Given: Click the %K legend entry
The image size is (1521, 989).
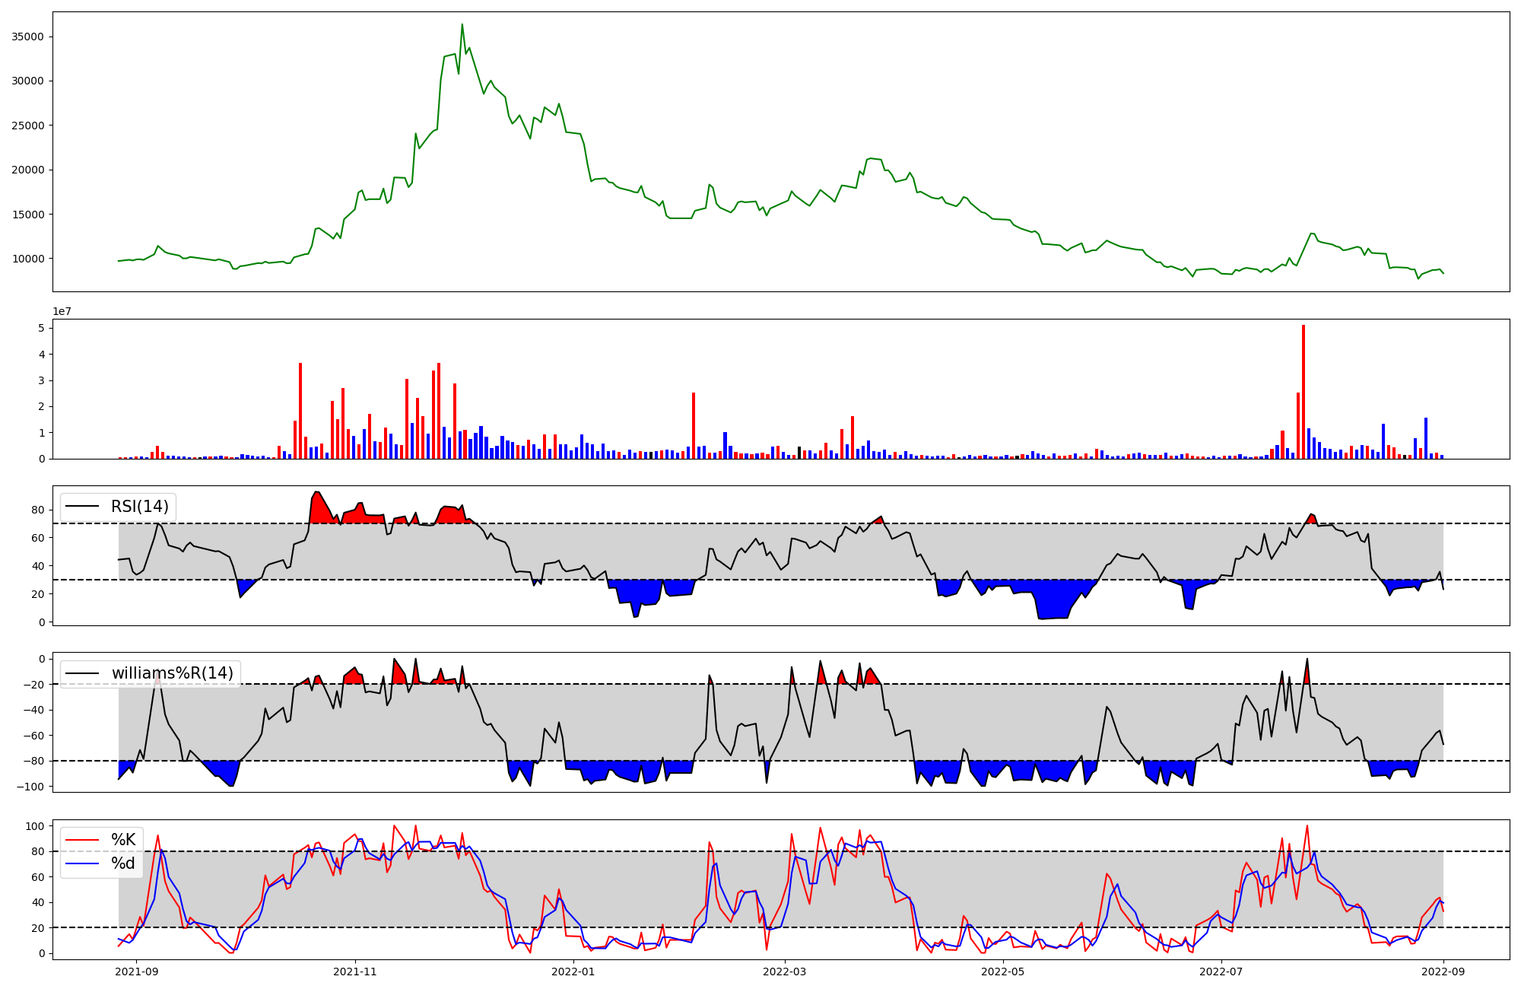Looking at the screenshot, I should [x=123, y=840].
